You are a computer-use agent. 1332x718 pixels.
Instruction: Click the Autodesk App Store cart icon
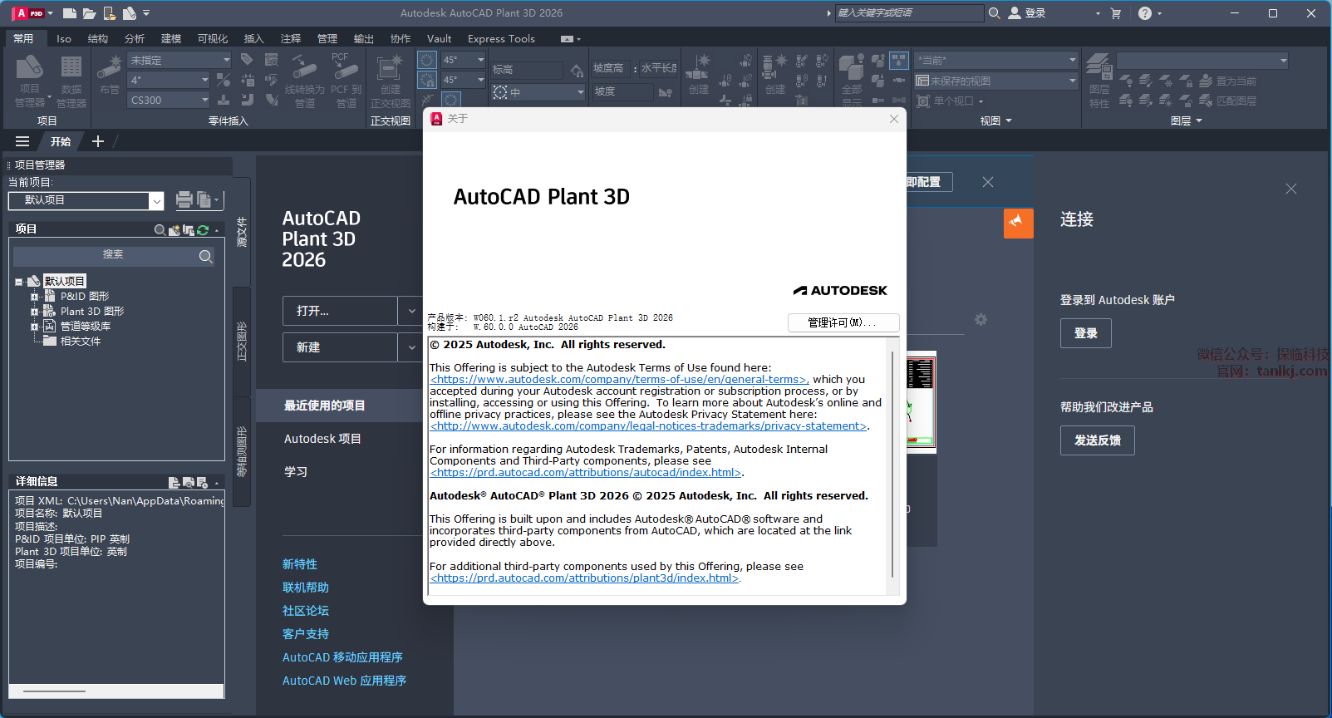1115,13
